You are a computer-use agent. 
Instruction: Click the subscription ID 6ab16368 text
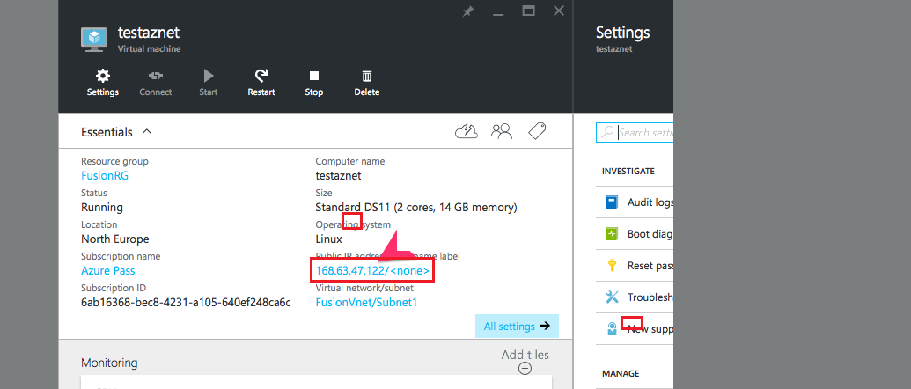click(186, 303)
